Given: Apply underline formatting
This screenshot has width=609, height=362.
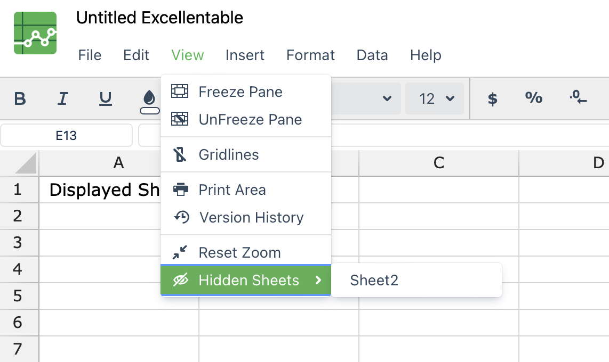Looking at the screenshot, I should tap(105, 99).
